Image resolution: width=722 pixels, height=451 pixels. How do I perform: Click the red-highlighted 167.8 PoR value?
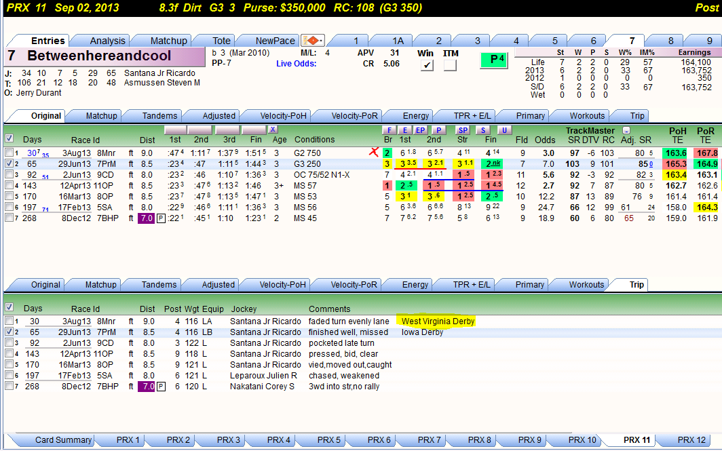tap(707, 153)
